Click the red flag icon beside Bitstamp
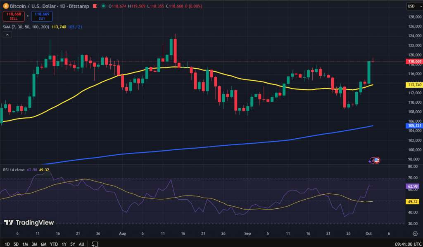This screenshot has height=247, width=423. pyautogui.click(x=95, y=6)
